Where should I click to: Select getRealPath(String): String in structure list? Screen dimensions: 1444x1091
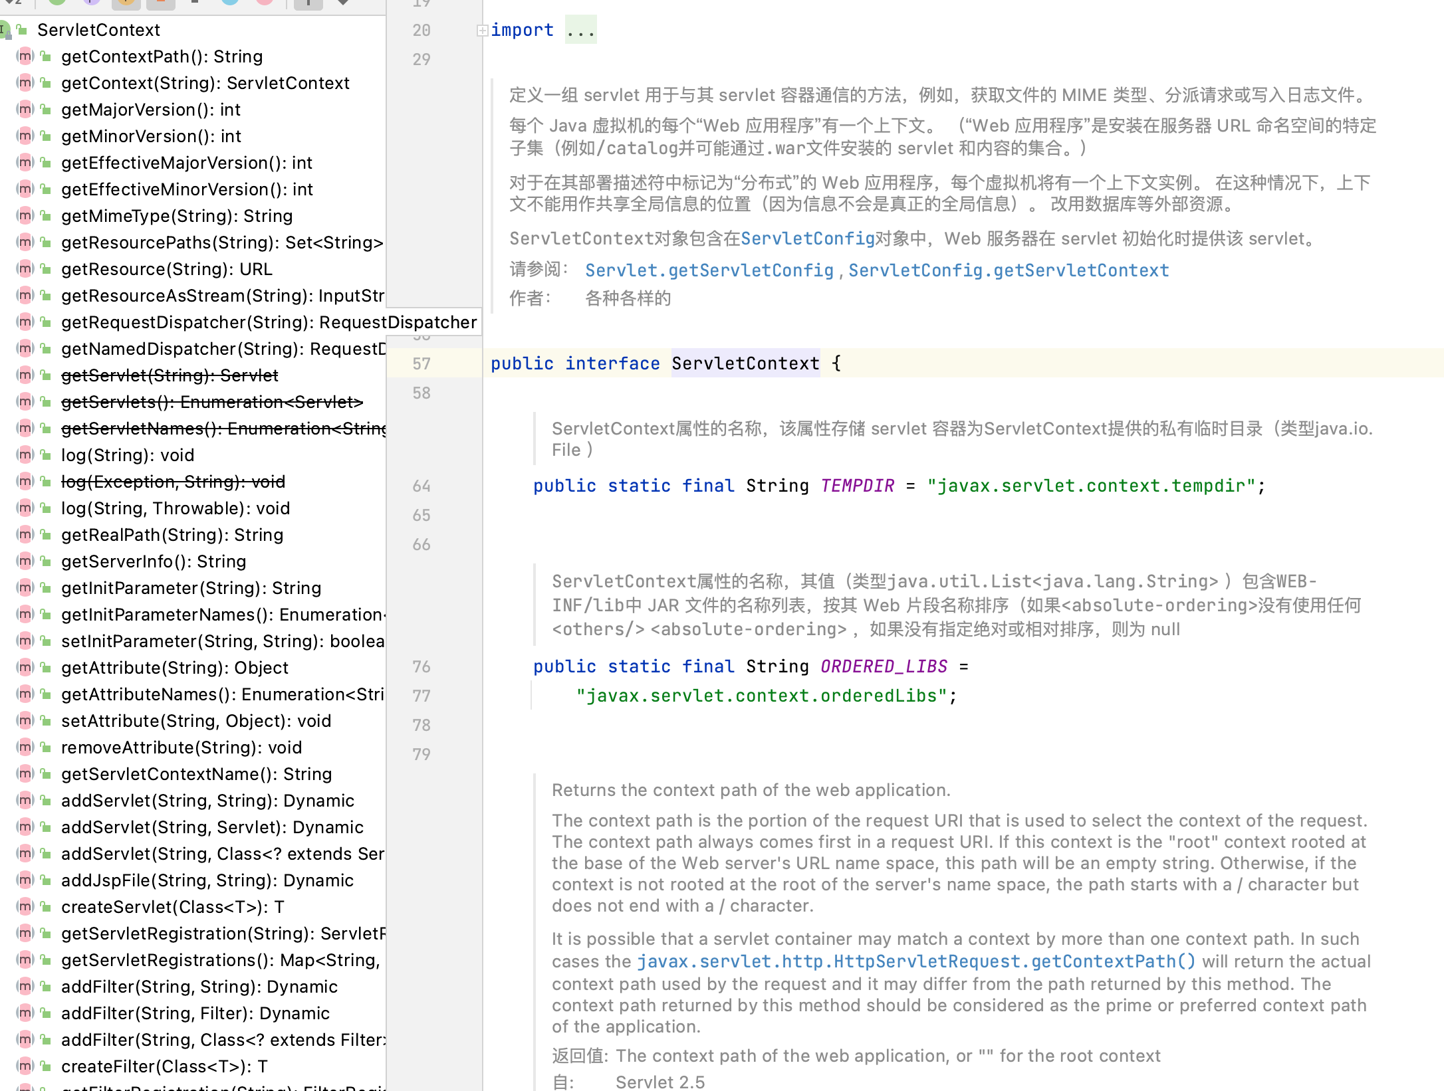pyautogui.click(x=172, y=535)
